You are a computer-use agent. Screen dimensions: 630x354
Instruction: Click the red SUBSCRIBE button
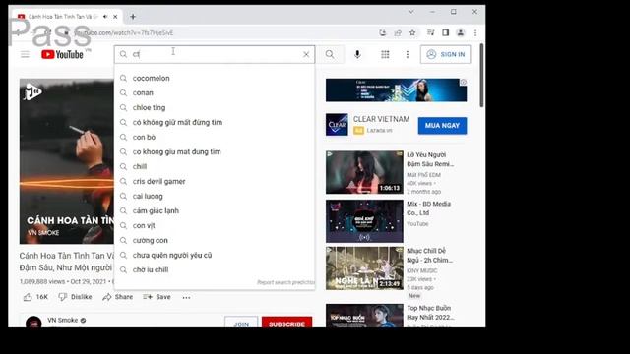point(286,323)
